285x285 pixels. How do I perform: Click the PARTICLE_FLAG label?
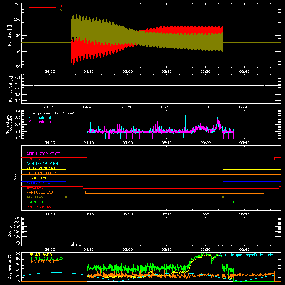pyautogui.click(x=40, y=192)
